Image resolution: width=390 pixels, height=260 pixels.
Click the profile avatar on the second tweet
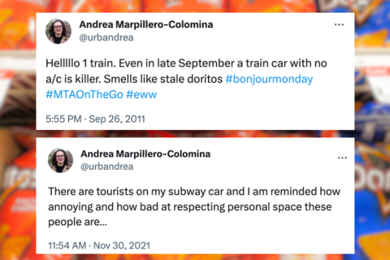61,160
